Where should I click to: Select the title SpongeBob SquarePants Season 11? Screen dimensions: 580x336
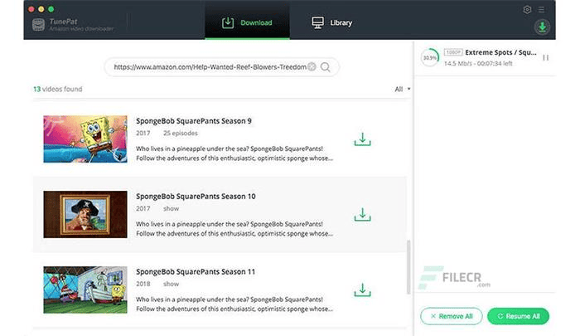point(196,271)
